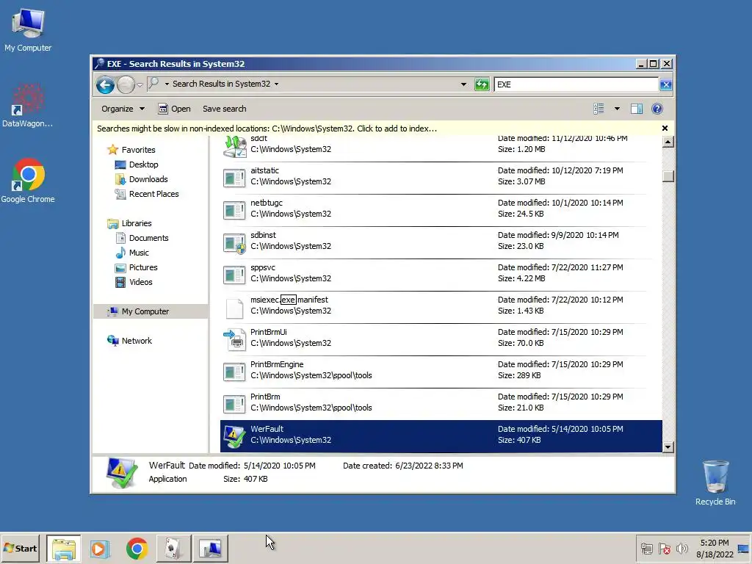Select the PrintBrm file icon
Screen dimensions: 752x564
tap(234, 405)
